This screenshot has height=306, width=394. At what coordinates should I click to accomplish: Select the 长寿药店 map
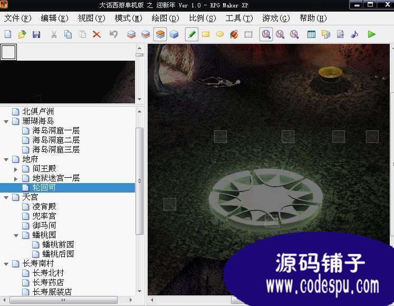(x=48, y=282)
